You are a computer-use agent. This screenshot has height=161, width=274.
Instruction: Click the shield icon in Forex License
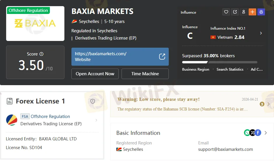(93, 101)
